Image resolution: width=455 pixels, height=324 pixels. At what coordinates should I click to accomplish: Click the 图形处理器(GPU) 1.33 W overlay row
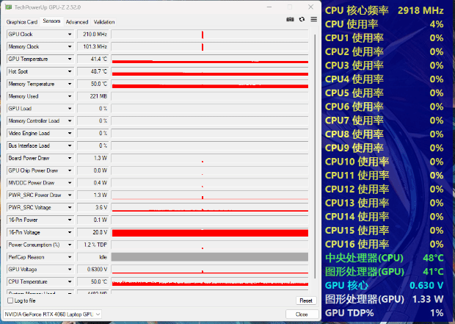coord(385,299)
